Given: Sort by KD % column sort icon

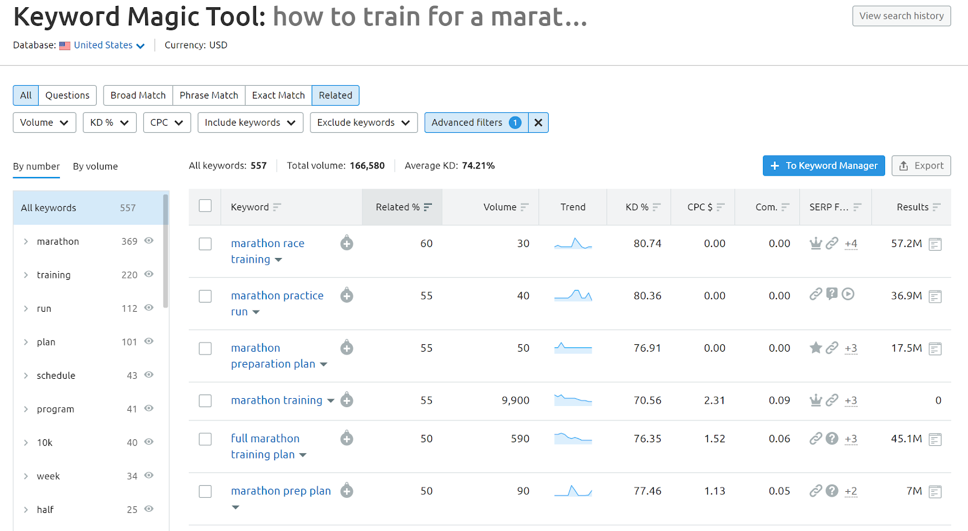Looking at the screenshot, I should pos(656,207).
